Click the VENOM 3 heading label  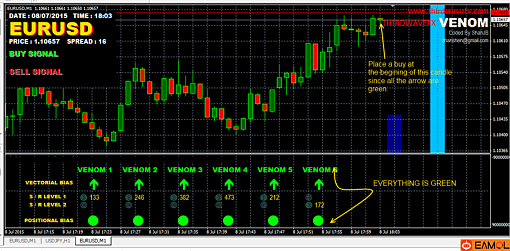point(185,170)
